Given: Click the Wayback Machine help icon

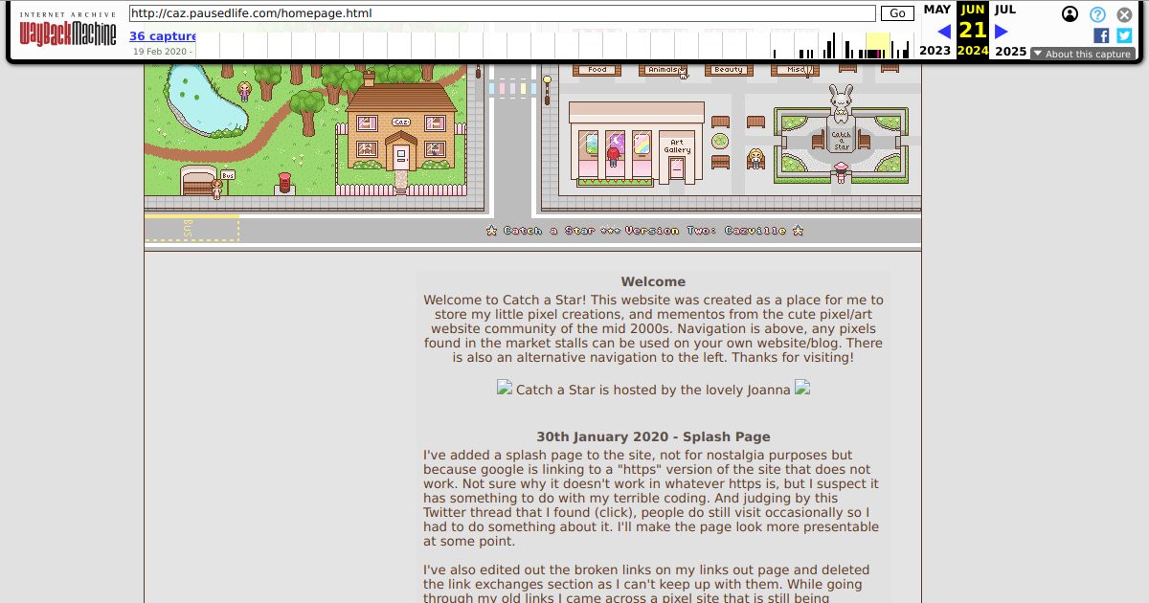Looking at the screenshot, I should [1097, 13].
